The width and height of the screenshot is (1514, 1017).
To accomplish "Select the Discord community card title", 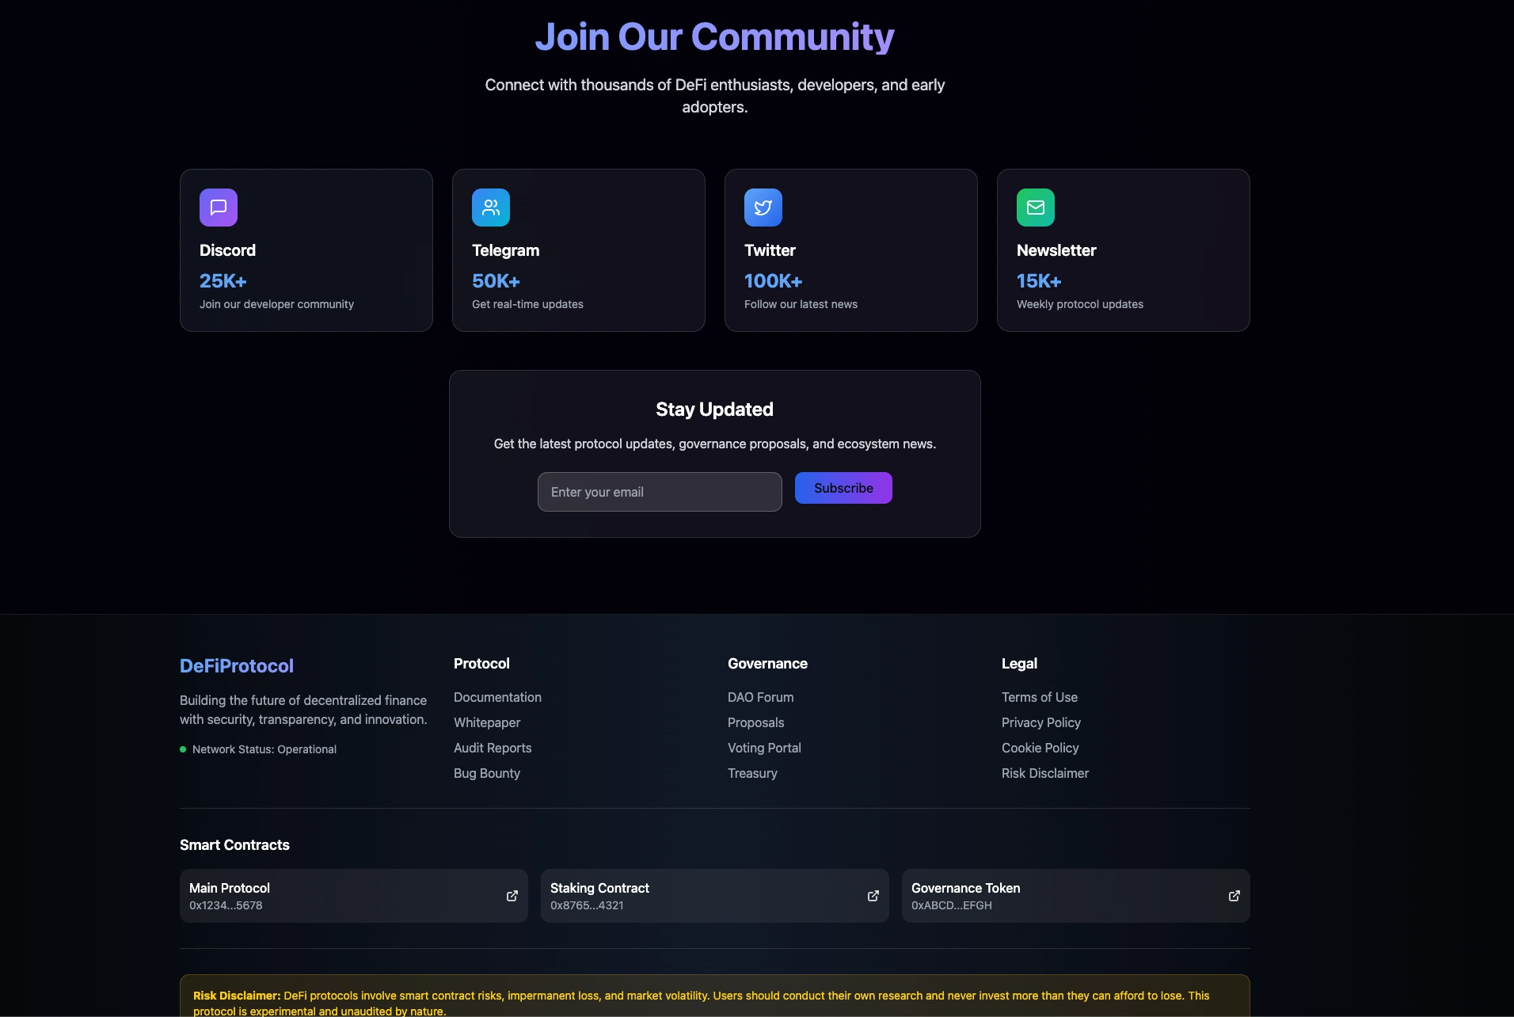I will click(227, 250).
